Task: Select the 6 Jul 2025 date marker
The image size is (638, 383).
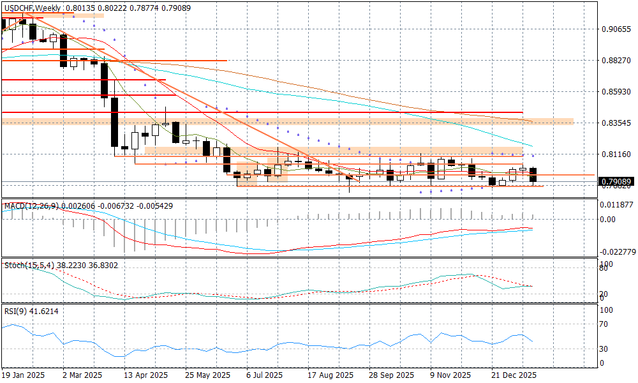Action: click(263, 375)
